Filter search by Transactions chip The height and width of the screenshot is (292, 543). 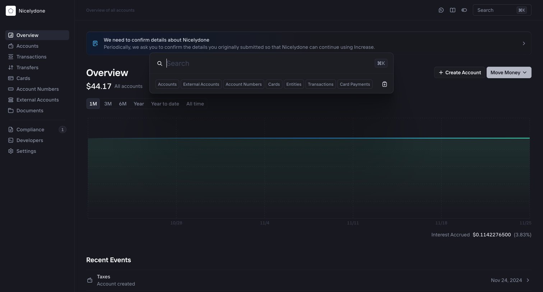click(x=321, y=84)
